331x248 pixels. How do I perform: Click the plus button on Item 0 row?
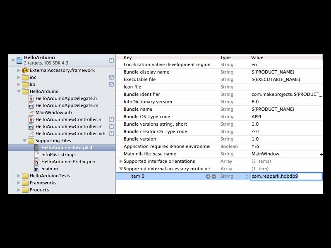point(208,176)
